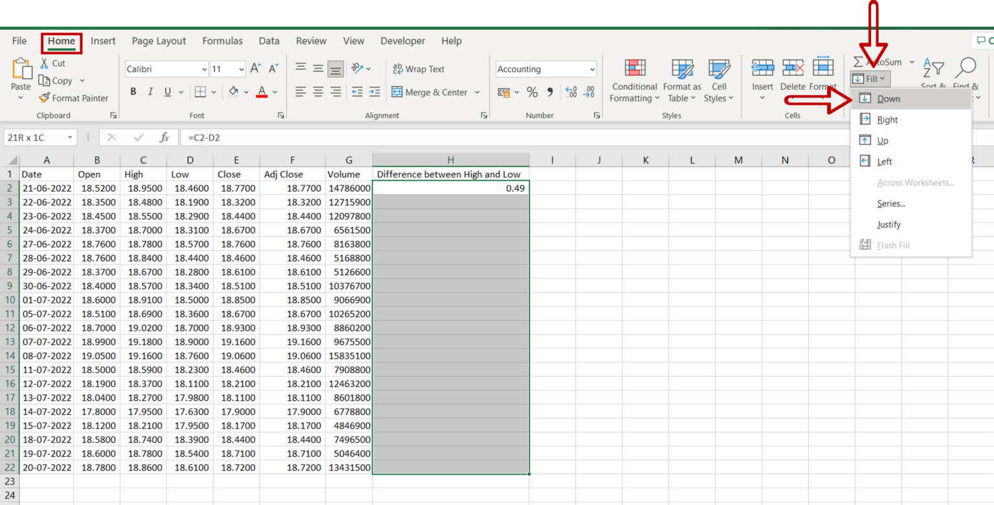The width and height of the screenshot is (994, 505).
Task: Expand Number group dialog launcher
Action: point(597,115)
